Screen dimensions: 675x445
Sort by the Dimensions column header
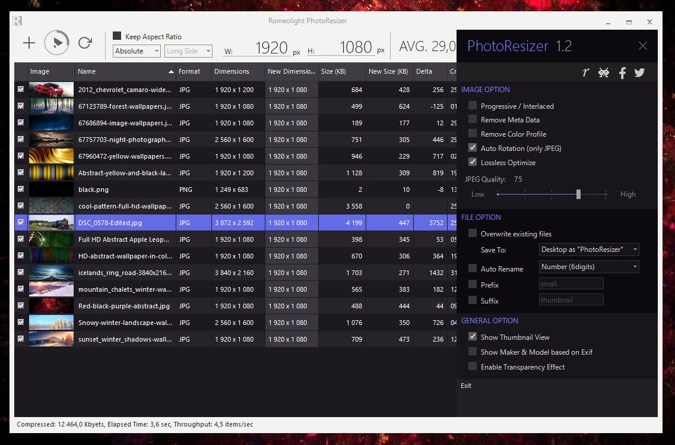(238, 71)
